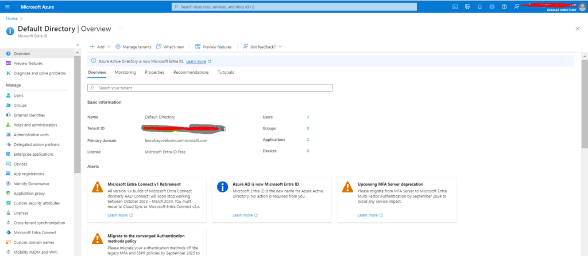The width and height of the screenshot is (588, 256).
Task: Go to Home breadcrumb link
Action: point(11,18)
